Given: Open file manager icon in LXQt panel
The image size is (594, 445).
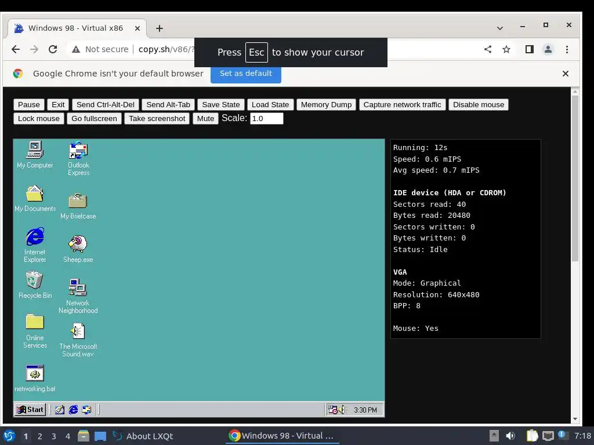Looking at the screenshot, I should (84, 436).
